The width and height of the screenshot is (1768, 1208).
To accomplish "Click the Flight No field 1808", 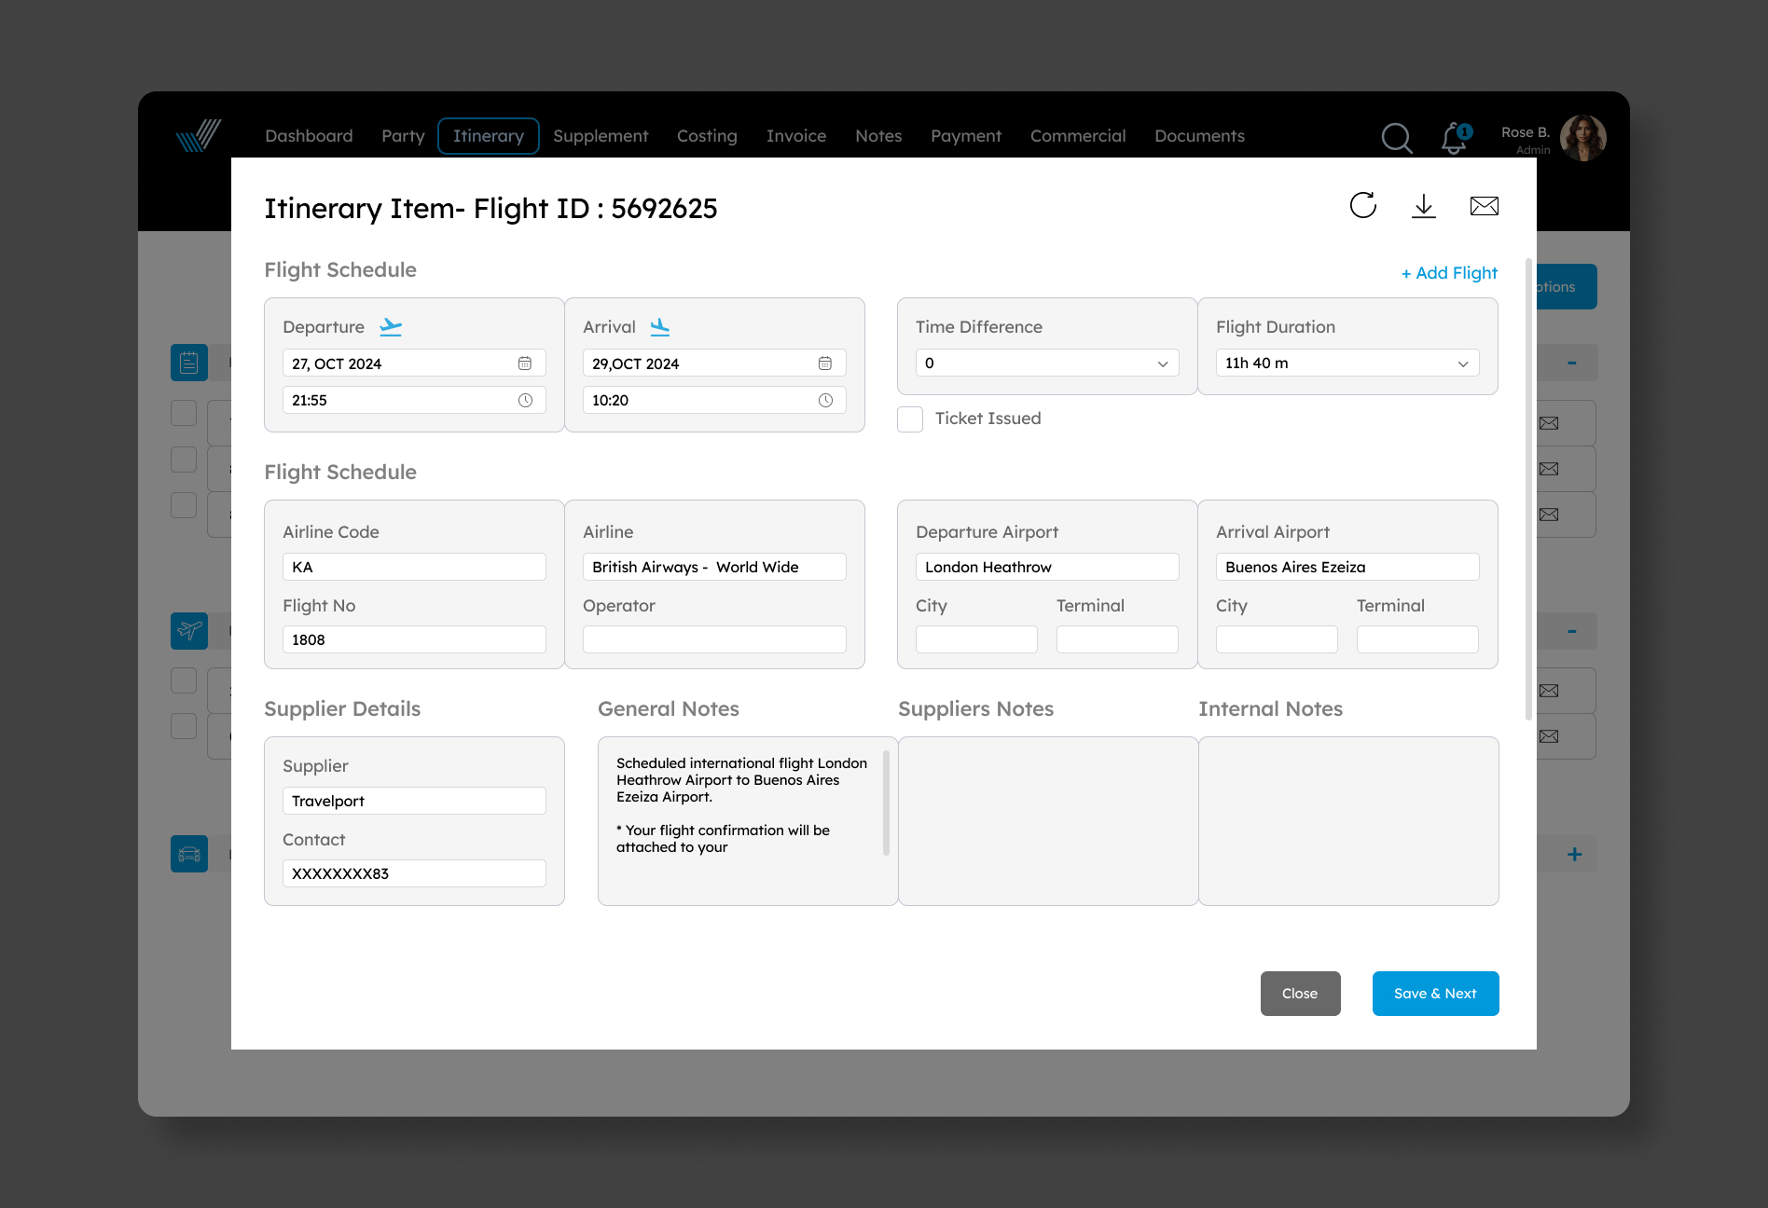I will (x=414, y=639).
